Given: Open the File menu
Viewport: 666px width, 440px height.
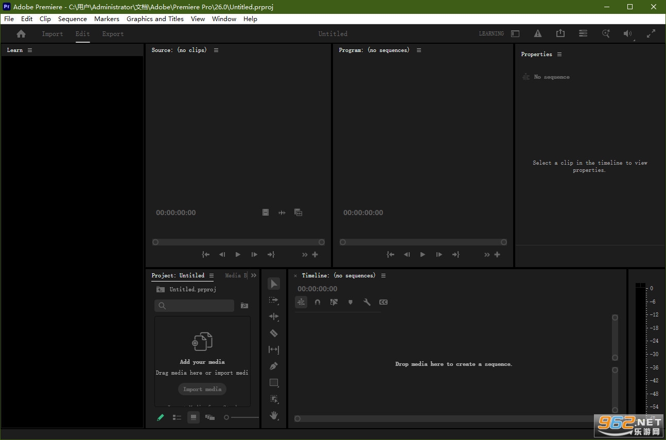Looking at the screenshot, I should (x=9, y=19).
